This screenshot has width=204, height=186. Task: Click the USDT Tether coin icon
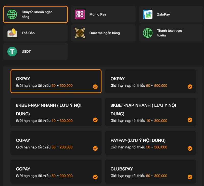tap(12, 52)
